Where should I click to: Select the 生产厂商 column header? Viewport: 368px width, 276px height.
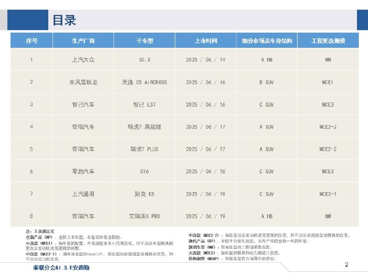click(x=83, y=41)
